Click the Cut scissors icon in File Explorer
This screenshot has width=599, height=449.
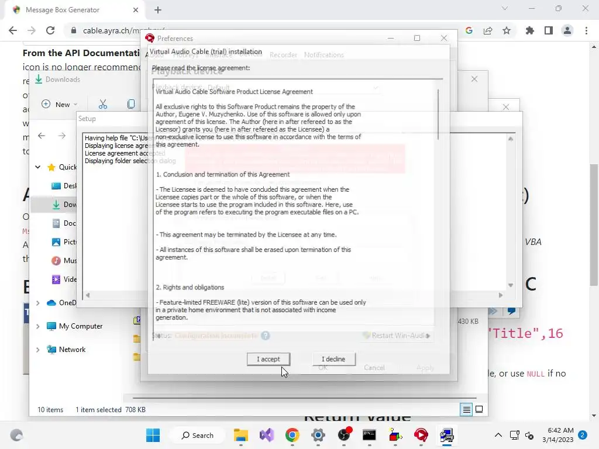(x=103, y=104)
